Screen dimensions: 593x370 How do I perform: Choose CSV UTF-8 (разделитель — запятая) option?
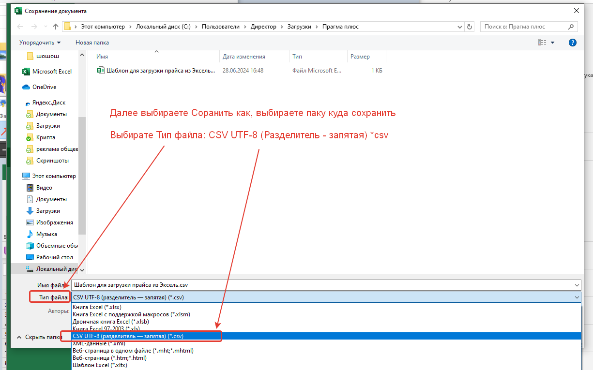[128, 336]
